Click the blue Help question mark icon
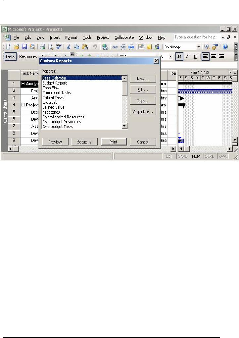 pos(225,47)
